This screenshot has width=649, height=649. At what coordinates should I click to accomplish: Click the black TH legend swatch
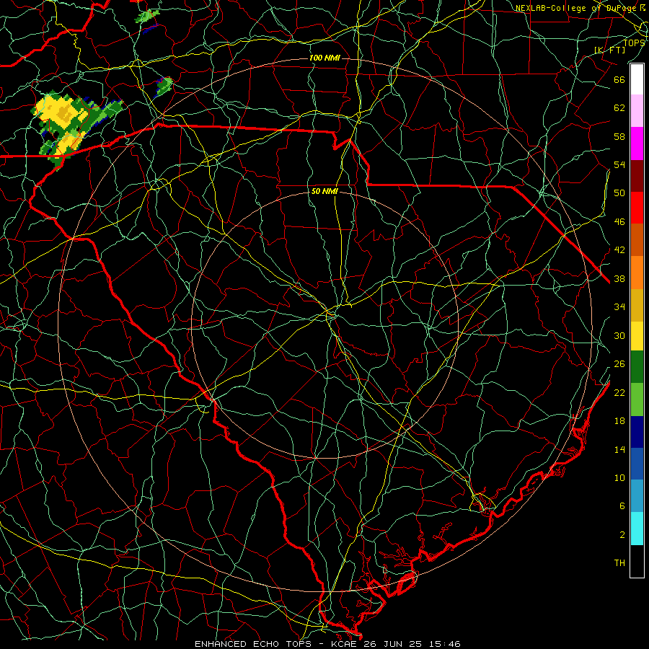coord(637,561)
